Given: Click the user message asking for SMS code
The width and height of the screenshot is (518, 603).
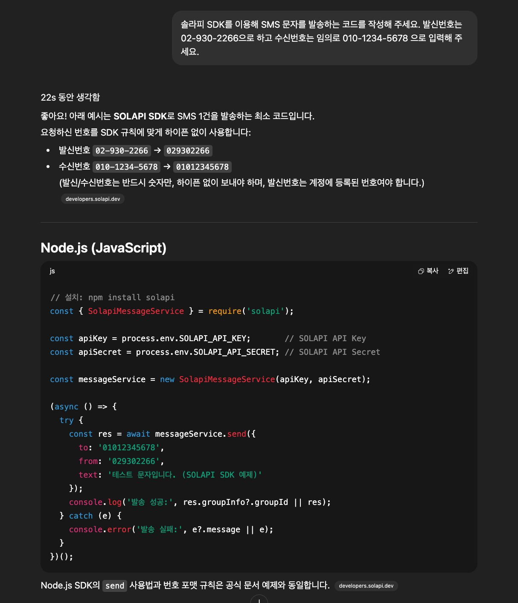Looking at the screenshot, I should pyautogui.click(x=324, y=38).
